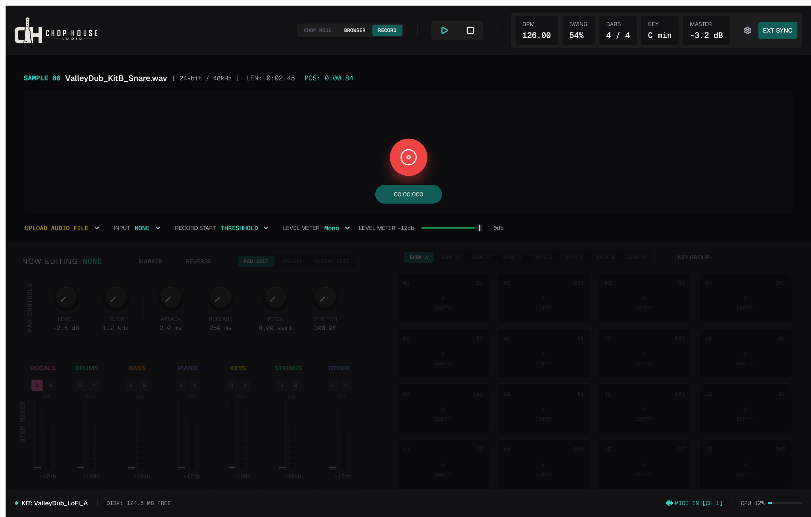Switch to the top BROWSER tab
Viewport: 811px width, 517px height.
355,30
